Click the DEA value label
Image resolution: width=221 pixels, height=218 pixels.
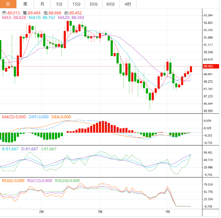61,117
